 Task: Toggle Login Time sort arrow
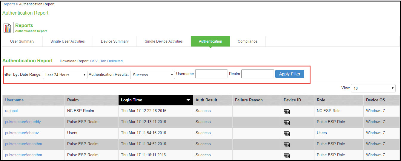(188, 100)
